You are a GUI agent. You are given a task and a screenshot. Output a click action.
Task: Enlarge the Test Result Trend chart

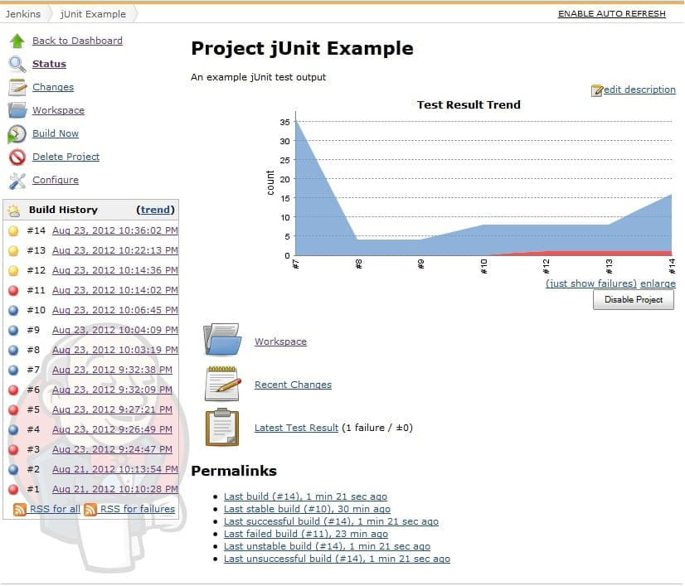[x=658, y=283]
